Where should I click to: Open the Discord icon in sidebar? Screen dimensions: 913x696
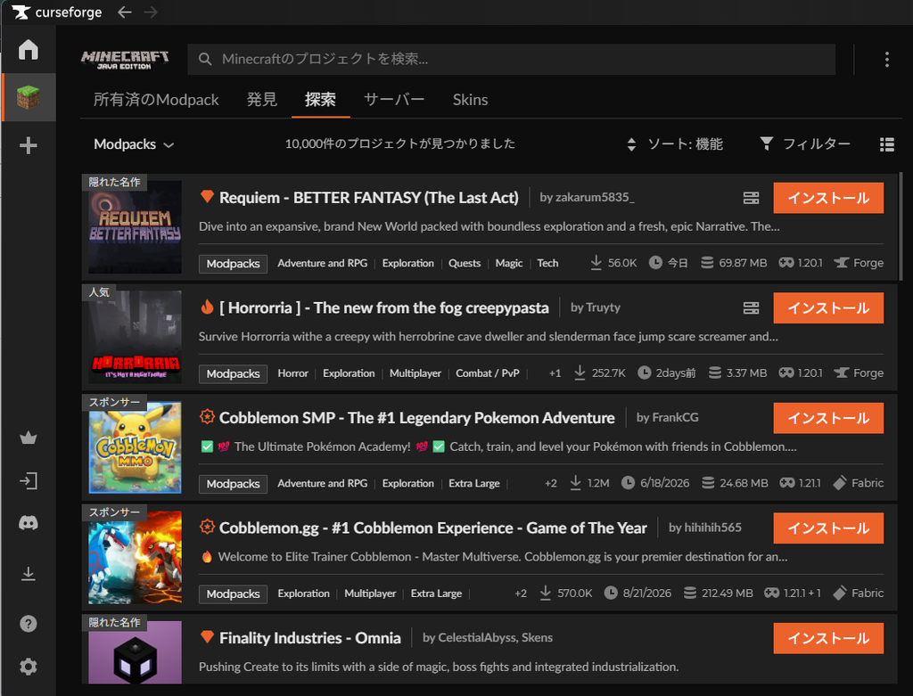(28, 522)
